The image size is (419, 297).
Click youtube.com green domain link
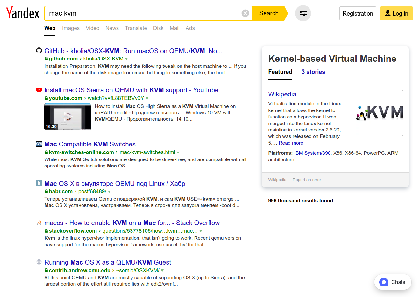pos(65,98)
